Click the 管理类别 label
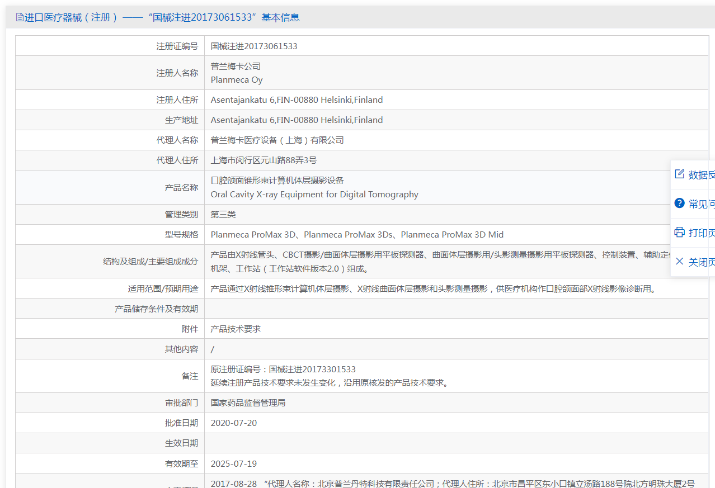The width and height of the screenshot is (715, 488). pos(181,215)
